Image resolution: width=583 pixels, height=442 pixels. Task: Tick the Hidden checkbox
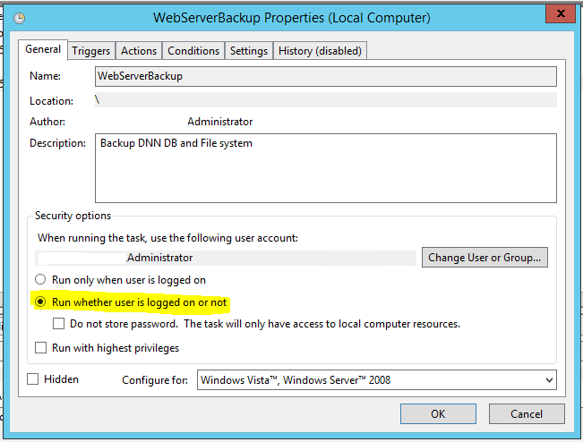[x=33, y=379]
